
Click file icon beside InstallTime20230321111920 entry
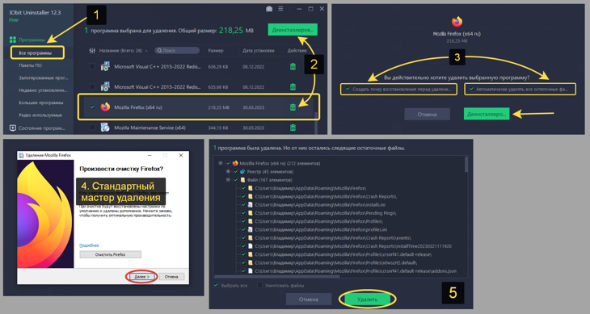pos(251,246)
